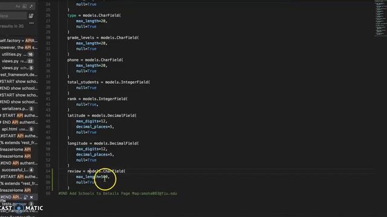Toggle the Match Whole Word search option

click(x=24, y=7)
